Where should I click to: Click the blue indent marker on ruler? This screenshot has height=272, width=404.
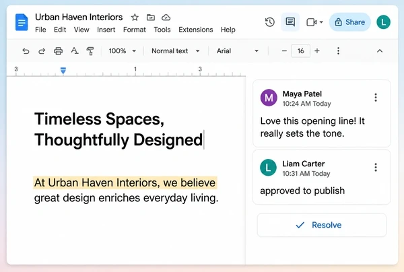tap(63, 70)
